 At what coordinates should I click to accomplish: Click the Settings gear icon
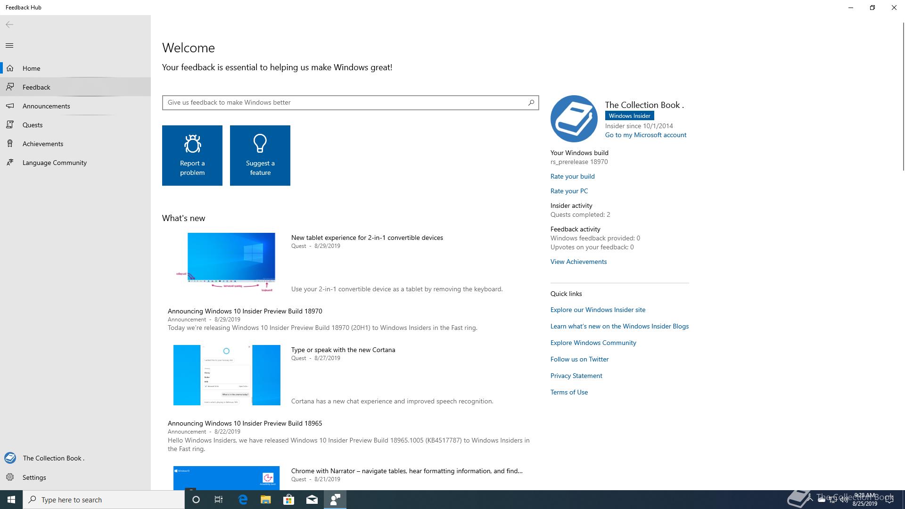click(x=10, y=477)
